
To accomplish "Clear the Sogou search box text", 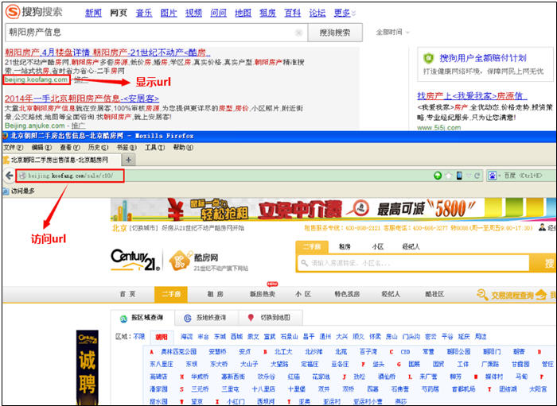I will pos(298,33).
